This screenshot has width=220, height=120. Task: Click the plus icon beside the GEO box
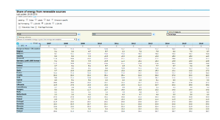[154, 35]
